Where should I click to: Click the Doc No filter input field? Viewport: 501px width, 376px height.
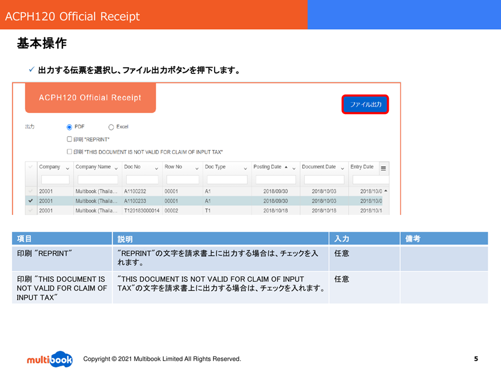tap(142, 179)
